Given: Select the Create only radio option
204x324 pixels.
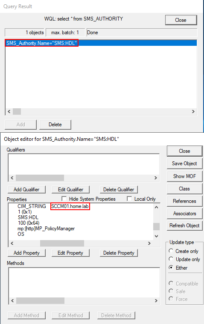Looking at the screenshot, I should click(171, 251).
